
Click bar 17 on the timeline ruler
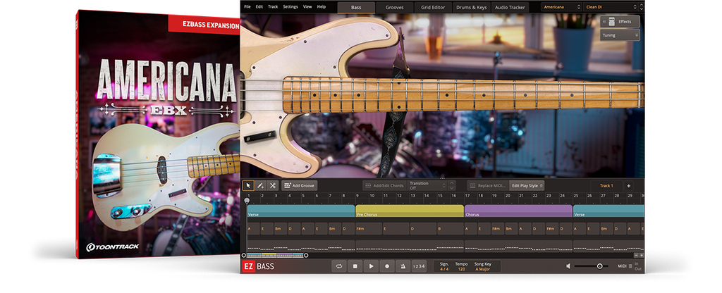(x=467, y=196)
